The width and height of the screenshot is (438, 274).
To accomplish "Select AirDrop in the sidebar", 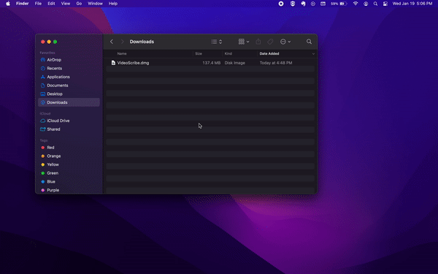I will (69, 60).
